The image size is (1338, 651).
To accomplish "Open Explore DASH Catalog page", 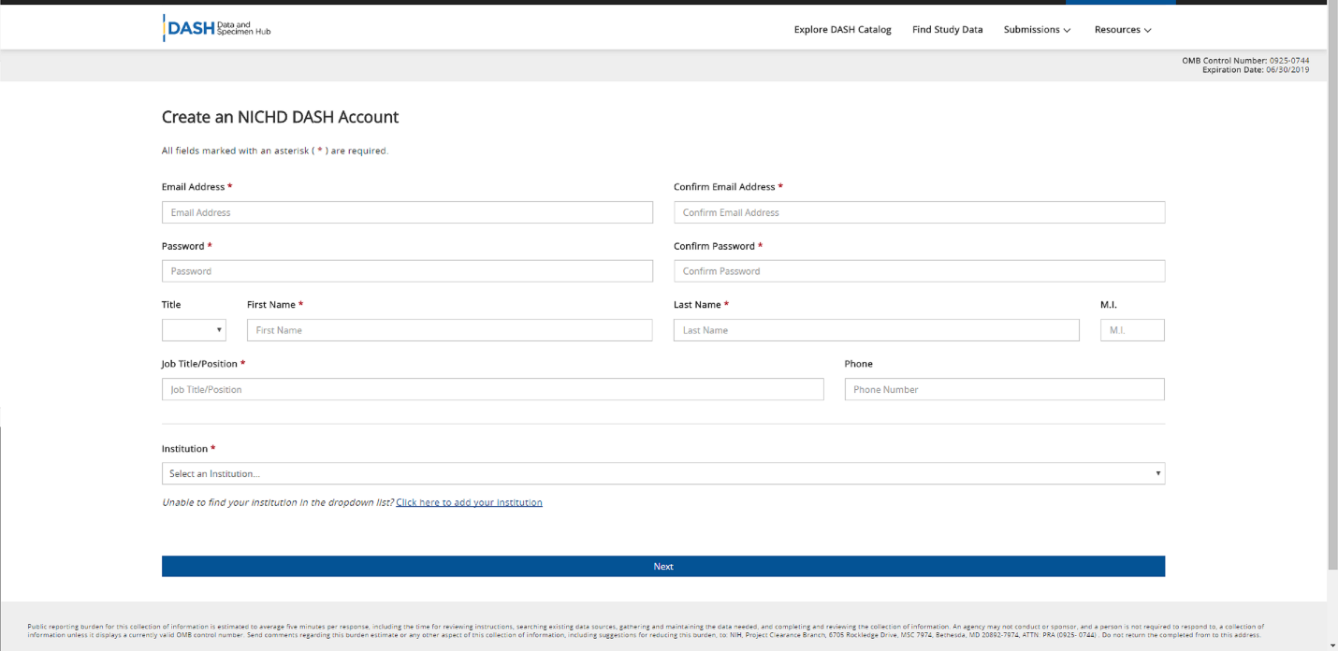I will pyautogui.click(x=842, y=30).
